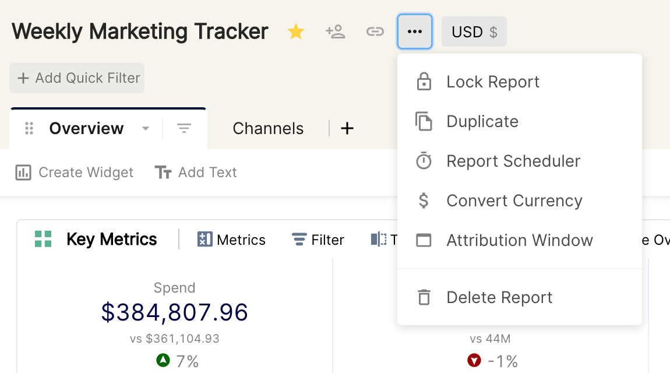Open Report Scheduler
This screenshot has width=670, height=373.
coord(520,161)
